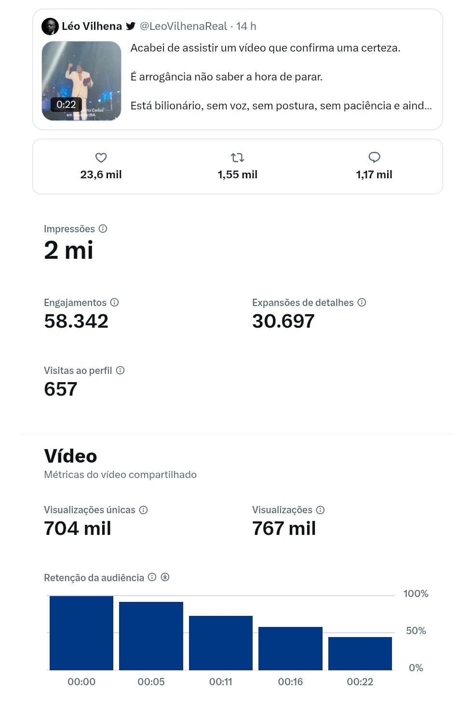Open info icon next to Impressões
Viewport: 472px width, 705px height.
[x=103, y=228]
